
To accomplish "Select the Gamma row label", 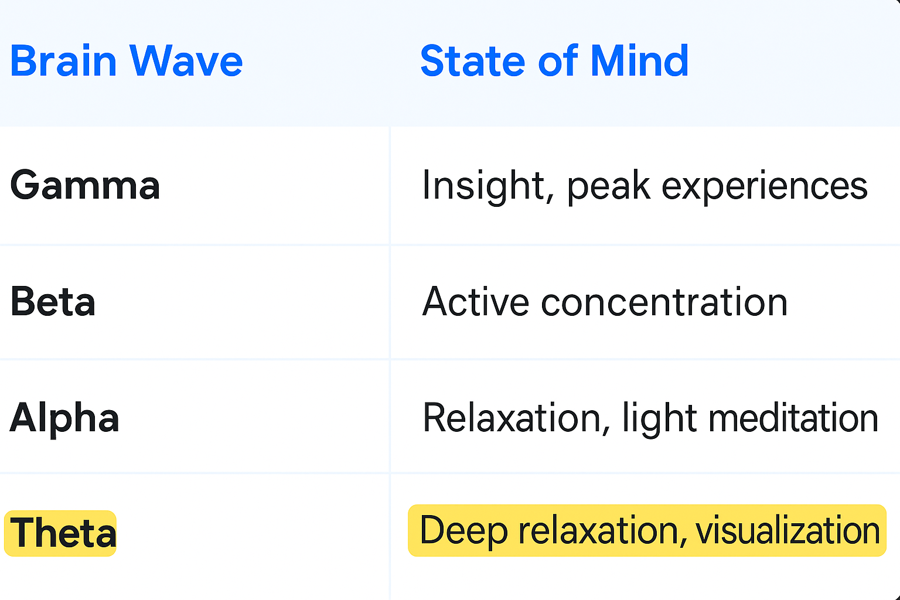I will pos(85,185).
